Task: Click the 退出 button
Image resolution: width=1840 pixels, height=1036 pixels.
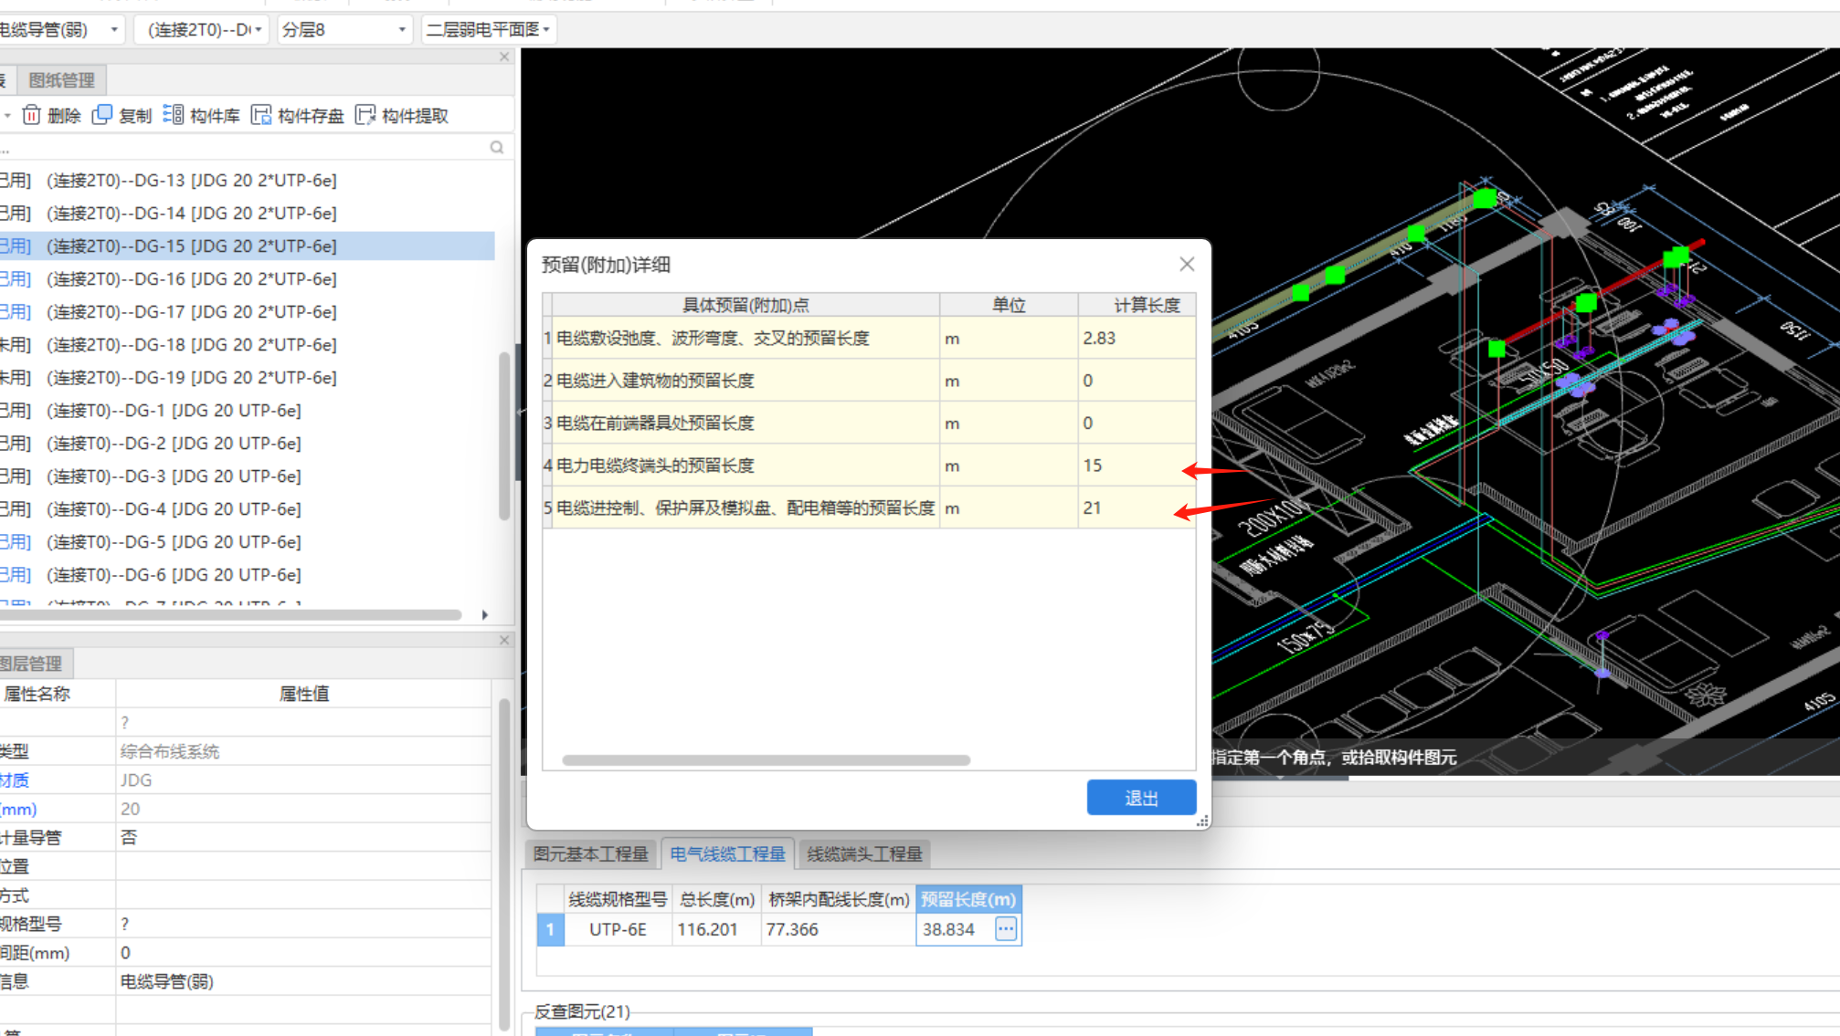Action: point(1141,798)
